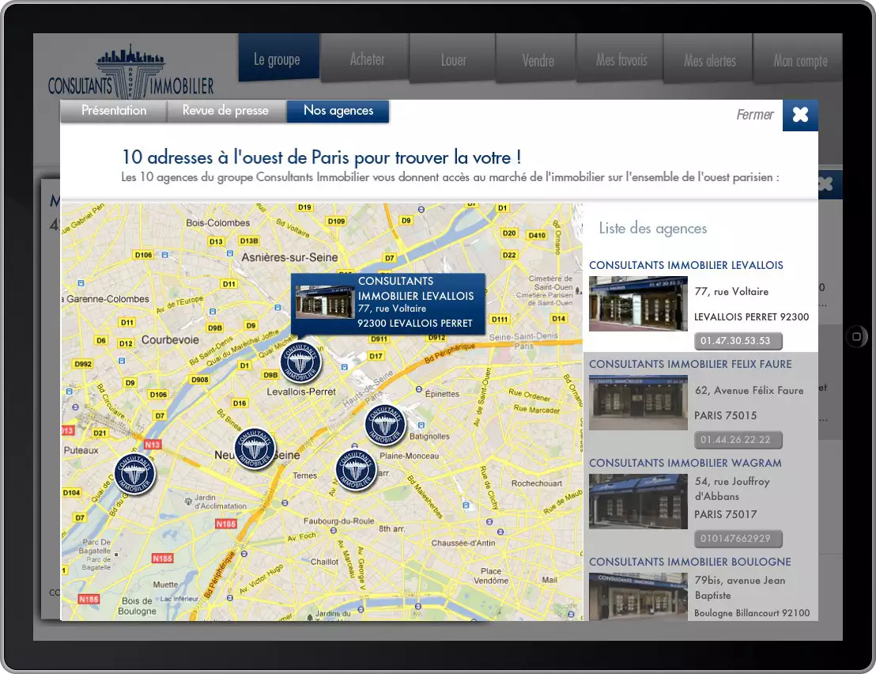Image resolution: width=876 pixels, height=674 pixels.
Task: Click the agency marker near Plaine-Monceau
Action: (x=357, y=470)
